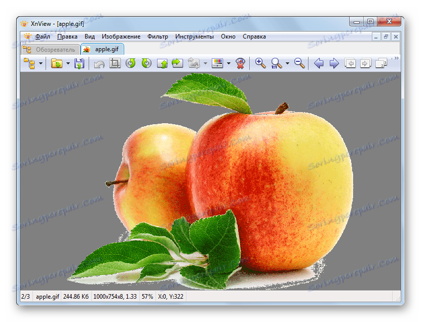Expand the browser icon dropdown arrow

(x=41, y=64)
